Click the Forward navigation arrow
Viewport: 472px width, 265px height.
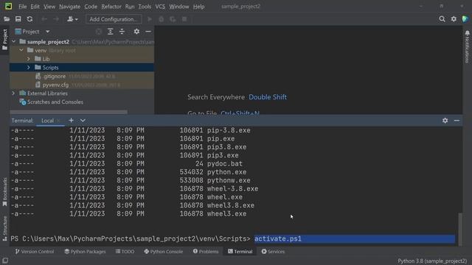click(56, 19)
